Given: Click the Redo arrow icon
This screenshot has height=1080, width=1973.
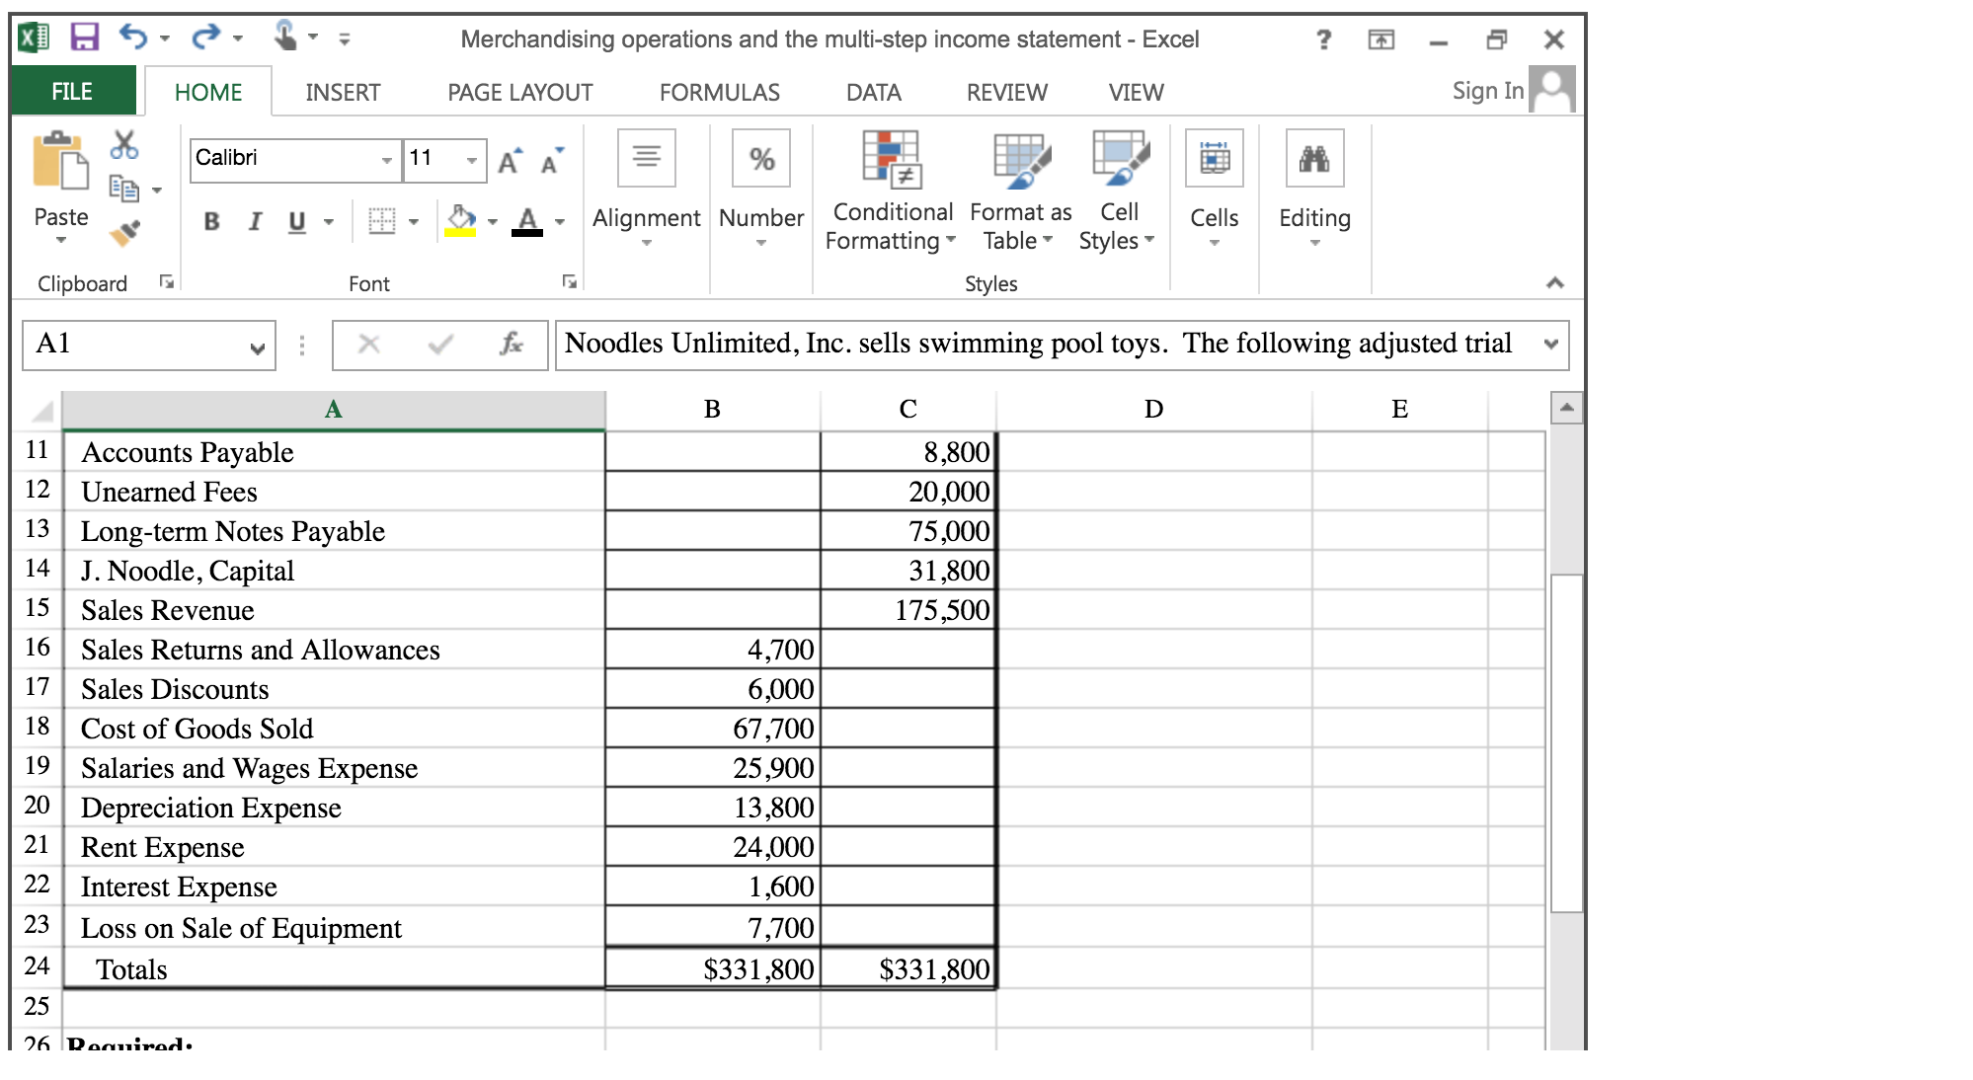Looking at the screenshot, I should [206, 38].
